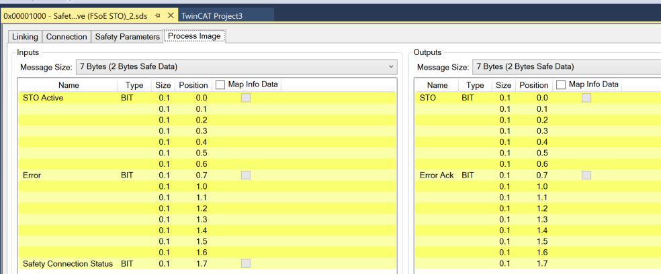
Task: Toggle the output STO row checkbox
Action: [x=586, y=98]
